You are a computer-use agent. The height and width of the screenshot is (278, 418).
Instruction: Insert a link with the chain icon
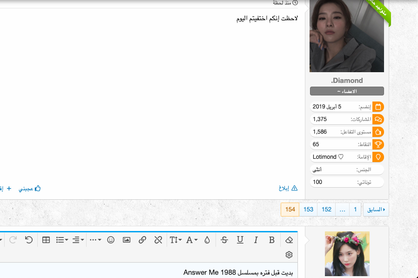(143, 240)
